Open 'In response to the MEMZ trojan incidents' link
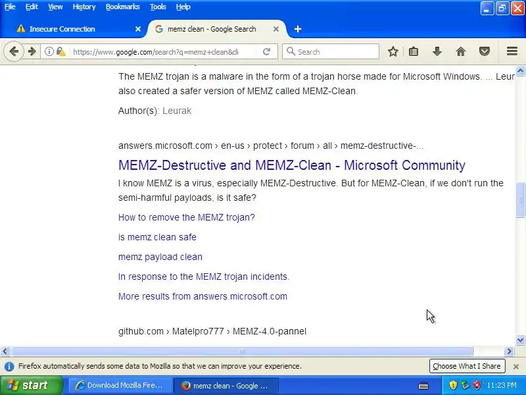 click(x=204, y=276)
